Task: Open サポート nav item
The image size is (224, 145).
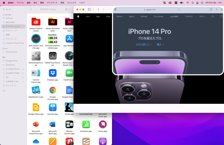Action: coord(202,16)
